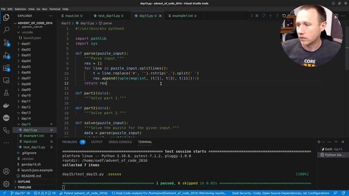Screen dimensions: 349x196
Task: Click debug Step Out button
Action: 278,16
